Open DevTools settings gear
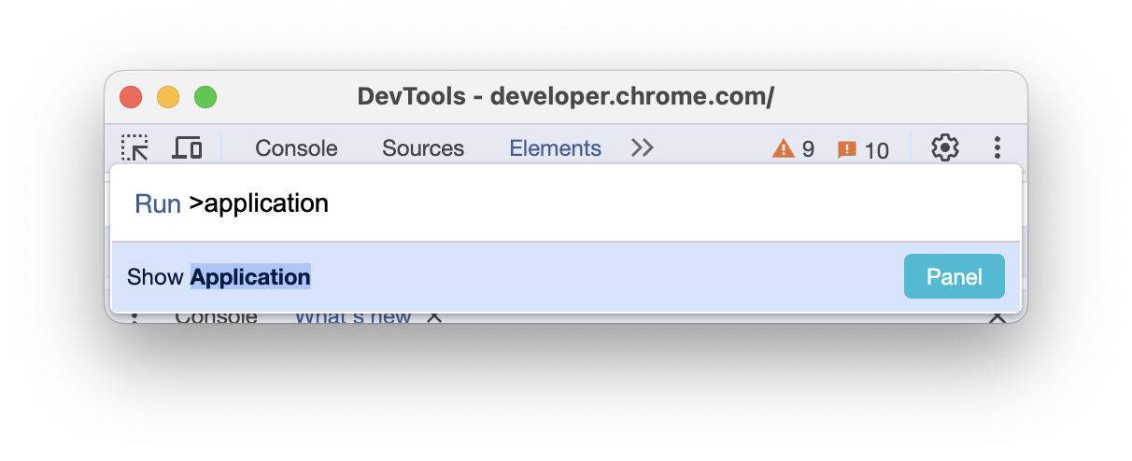Viewport: 1132px width, 461px height. [x=945, y=147]
